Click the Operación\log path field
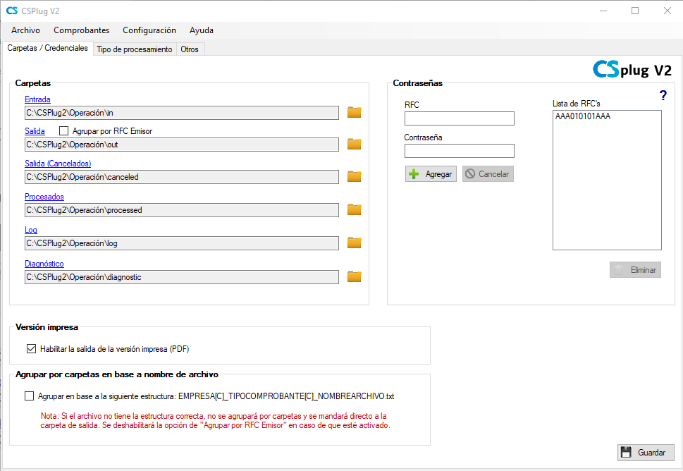This screenshot has width=683, height=471. (x=182, y=243)
